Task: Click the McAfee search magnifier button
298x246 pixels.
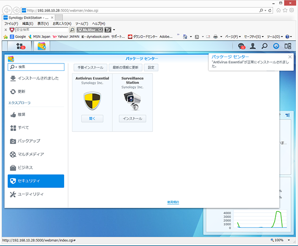Action: (x=72, y=30)
